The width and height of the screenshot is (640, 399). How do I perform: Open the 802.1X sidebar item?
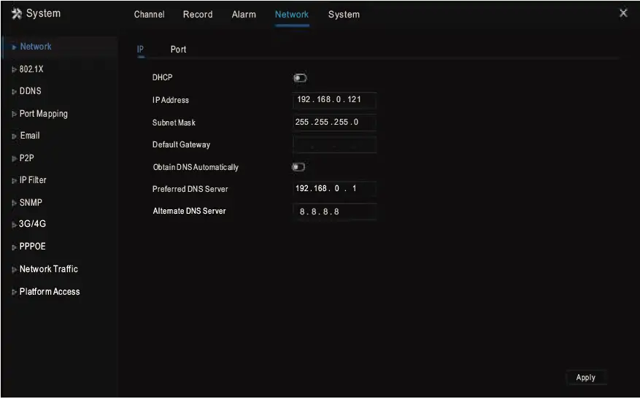click(x=31, y=69)
